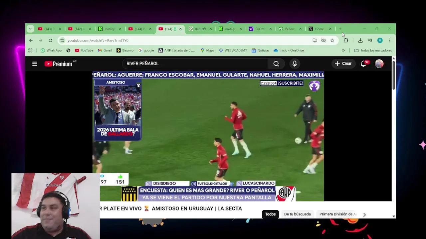
Task: Open the Maps bookmark
Action: [x=207, y=50]
